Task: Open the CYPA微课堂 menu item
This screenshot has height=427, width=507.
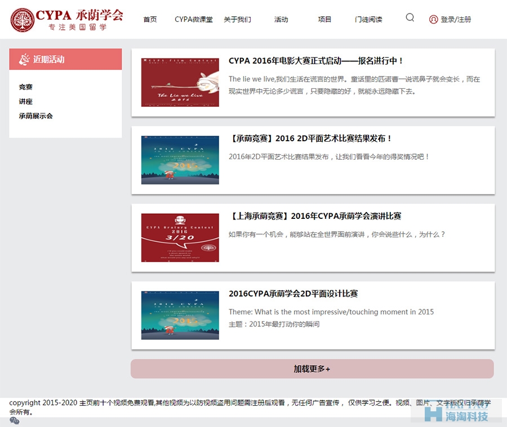Action: click(x=194, y=19)
